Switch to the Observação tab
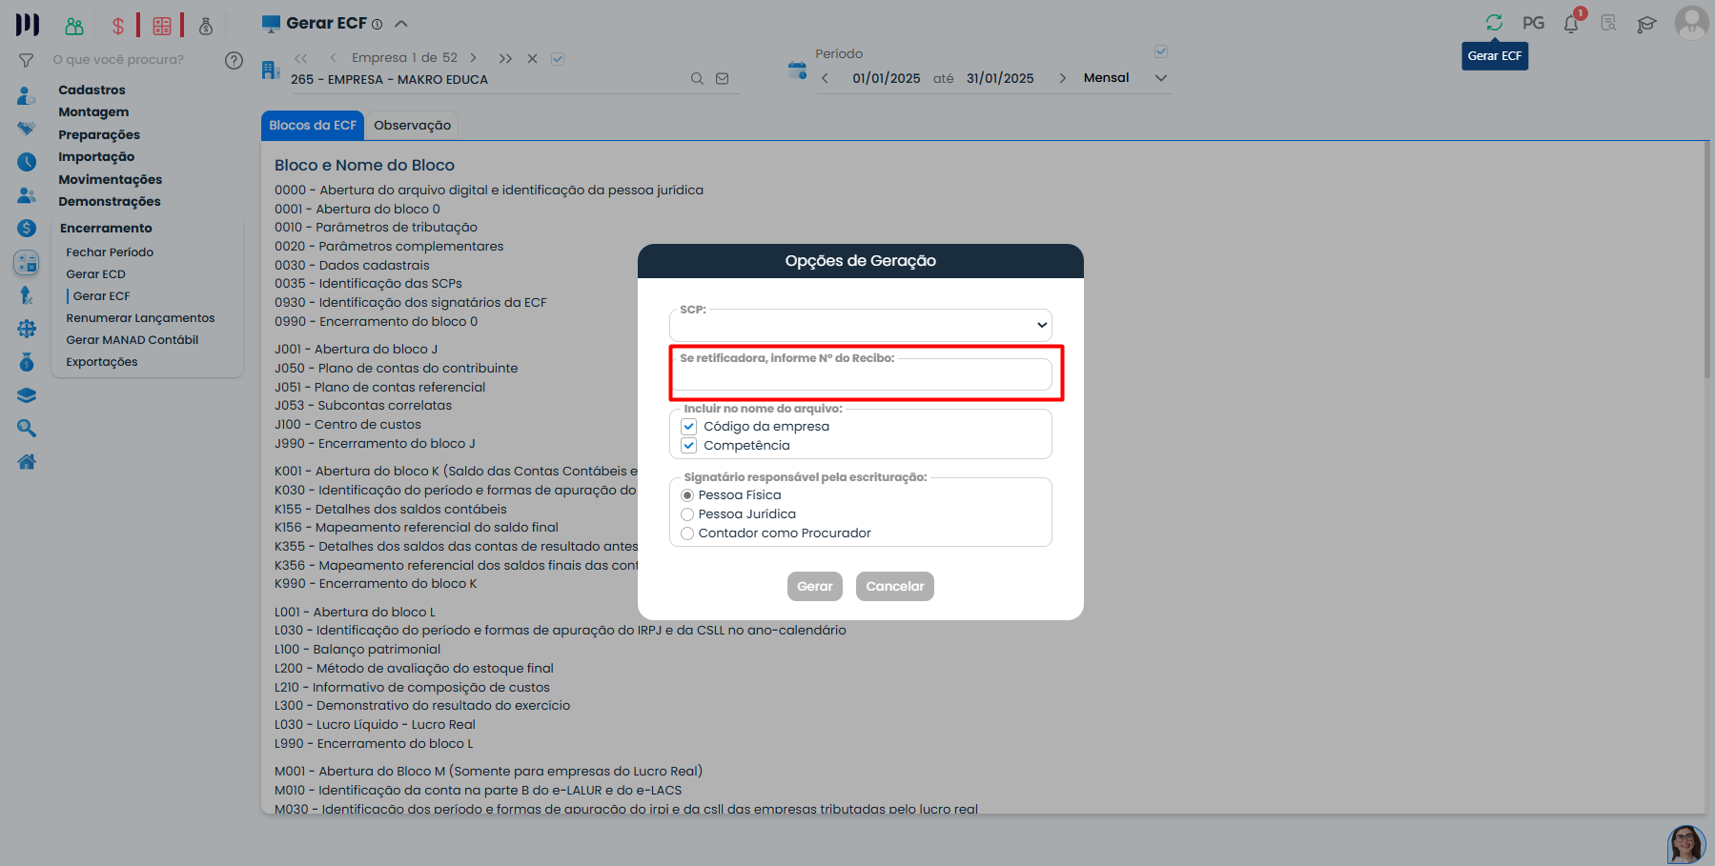The image size is (1715, 866). pos(412,125)
